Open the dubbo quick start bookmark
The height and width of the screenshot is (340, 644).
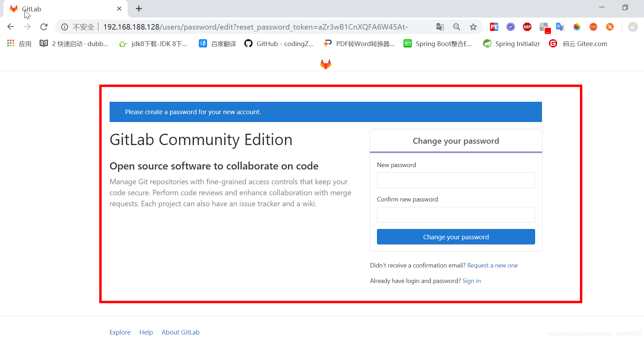coord(74,44)
